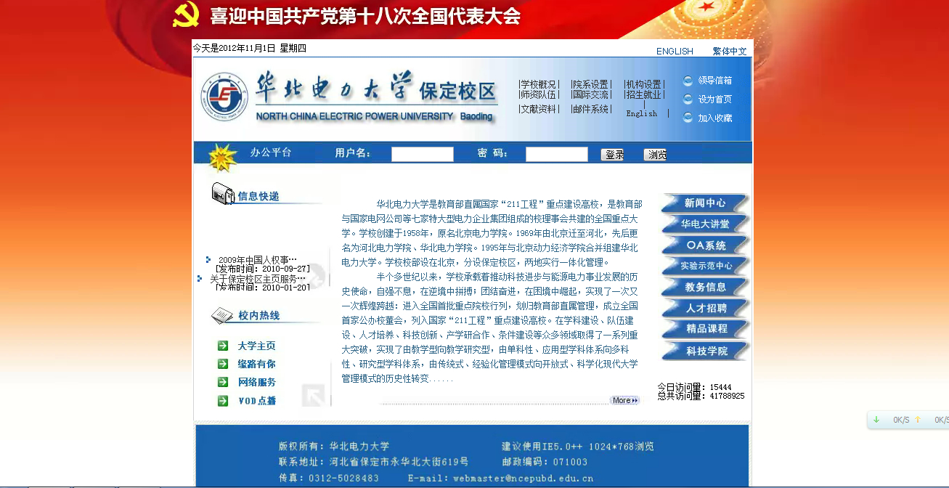This screenshot has height=488, width=949.
Task: Click the university logo emblem
Action: tap(224, 96)
